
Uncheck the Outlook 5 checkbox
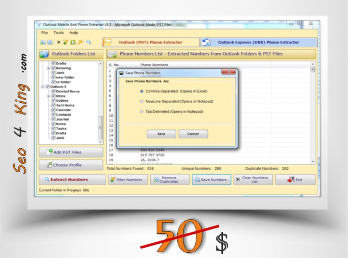[48, 87]
